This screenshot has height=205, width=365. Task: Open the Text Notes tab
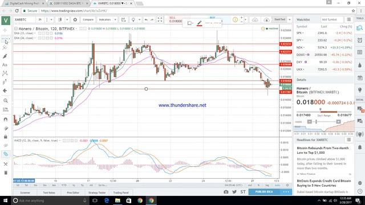pyautogui.click(x=49, y=192)
